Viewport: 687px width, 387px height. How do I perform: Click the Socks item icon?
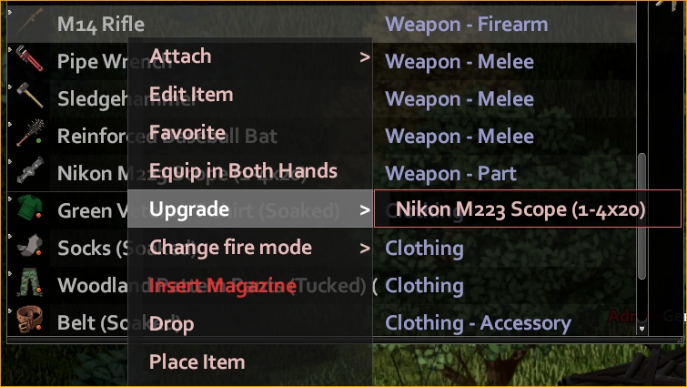coord(30,246)
